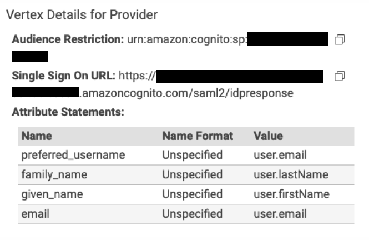Click the Name Format column header
Screen dimensions: 369x240
198,136
